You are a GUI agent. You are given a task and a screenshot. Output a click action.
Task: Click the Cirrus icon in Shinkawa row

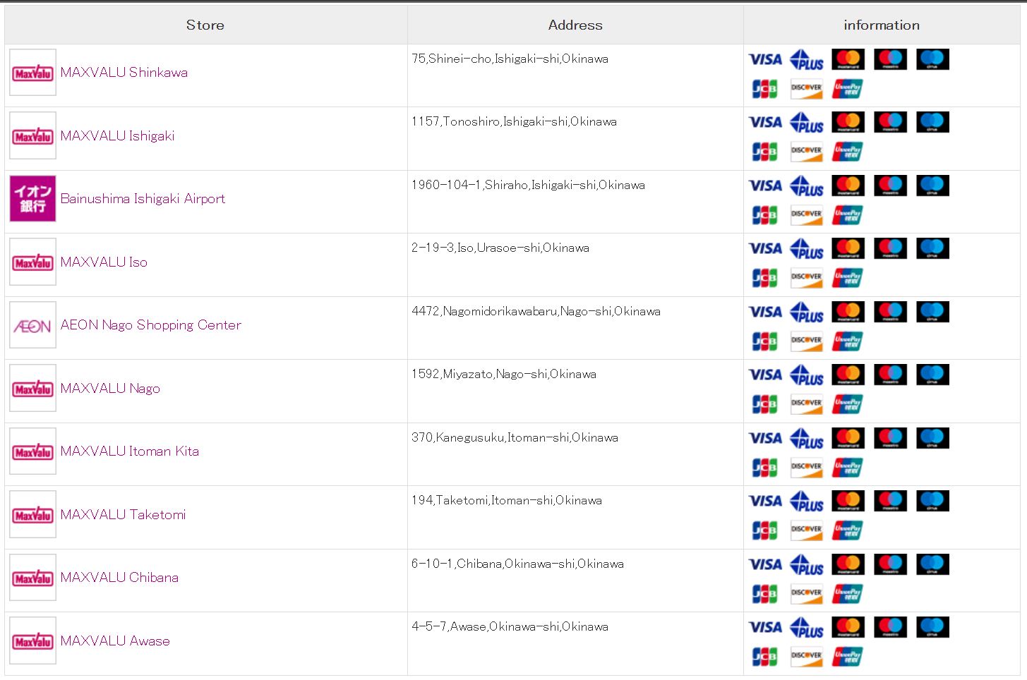coord(933,59)
